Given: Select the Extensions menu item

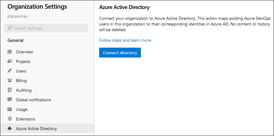Looking at the screenshot, I should click(26, 119).
